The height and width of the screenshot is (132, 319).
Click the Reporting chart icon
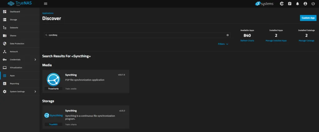coord(5,84)
